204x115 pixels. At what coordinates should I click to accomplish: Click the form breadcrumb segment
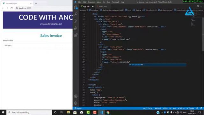[128, 10]
